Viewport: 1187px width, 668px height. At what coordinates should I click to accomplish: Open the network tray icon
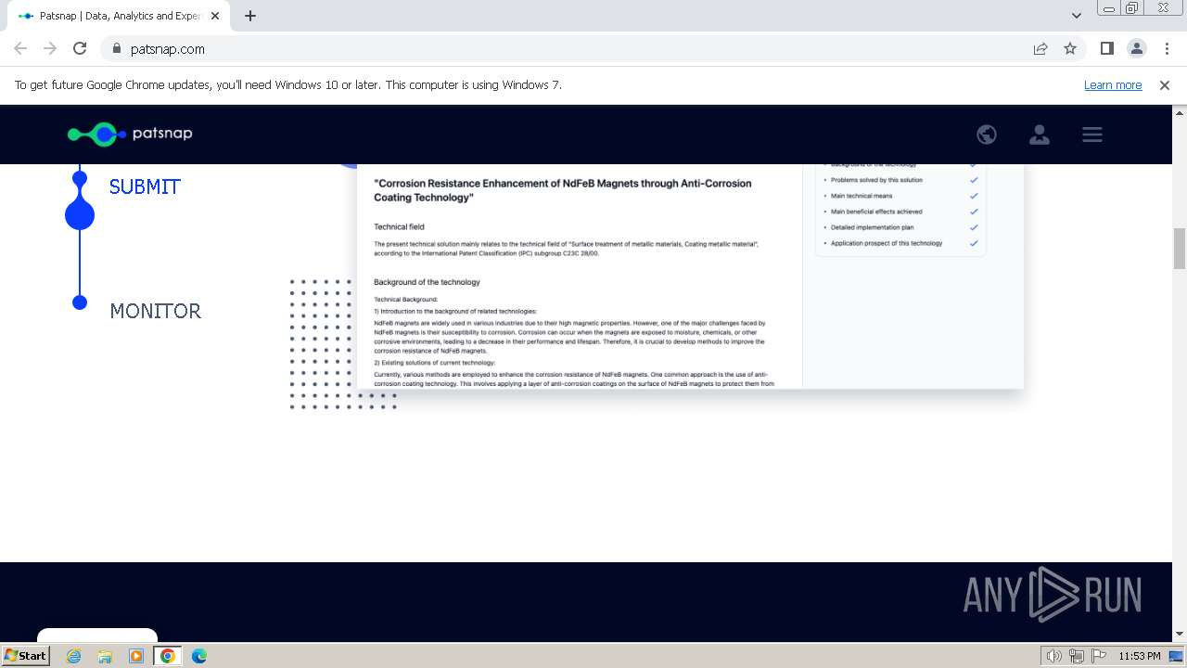point(1077,656)
